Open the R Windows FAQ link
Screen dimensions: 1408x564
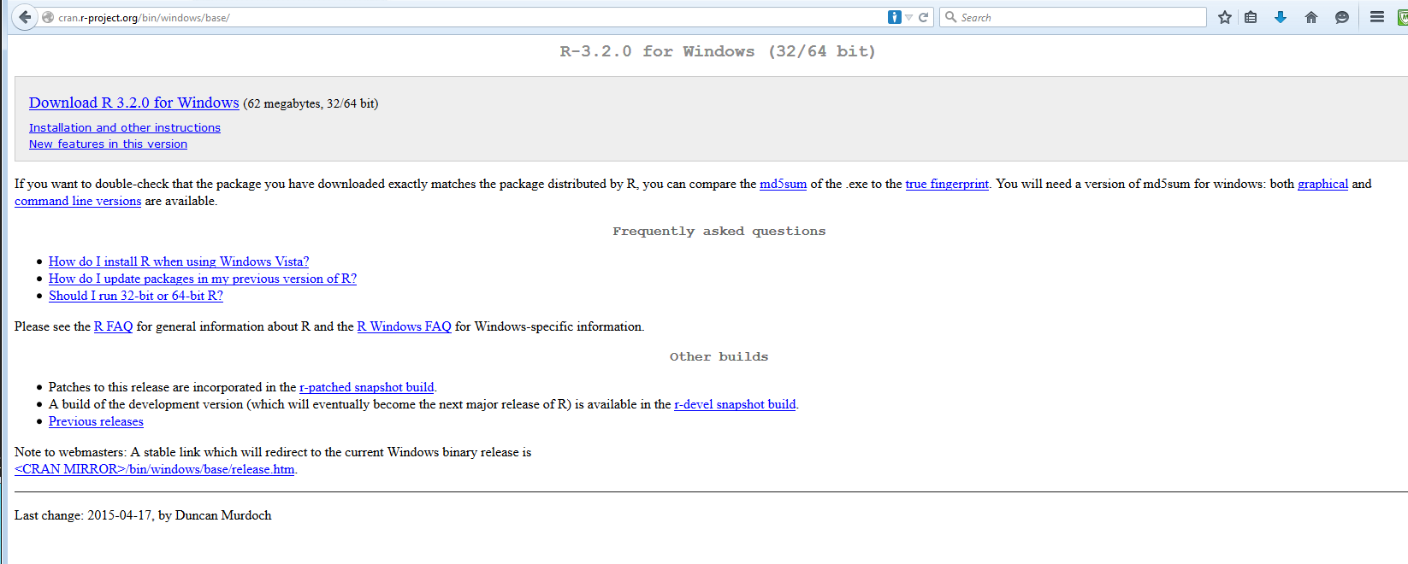coord(404,326)
